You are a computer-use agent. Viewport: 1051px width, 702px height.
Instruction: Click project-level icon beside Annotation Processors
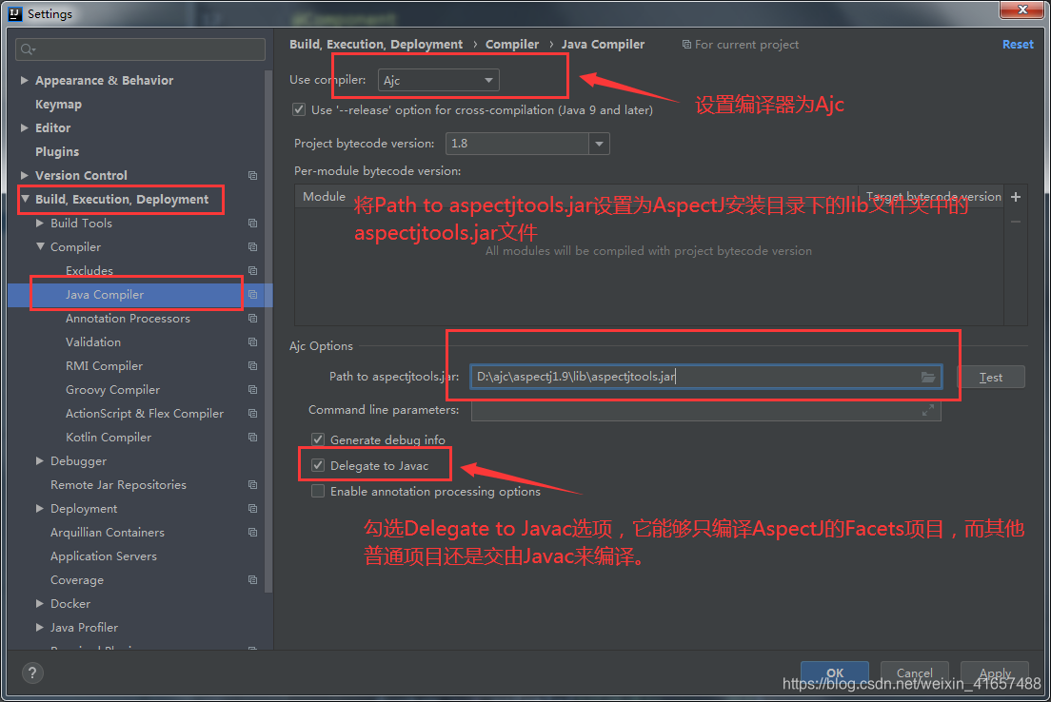click(252, 318)
